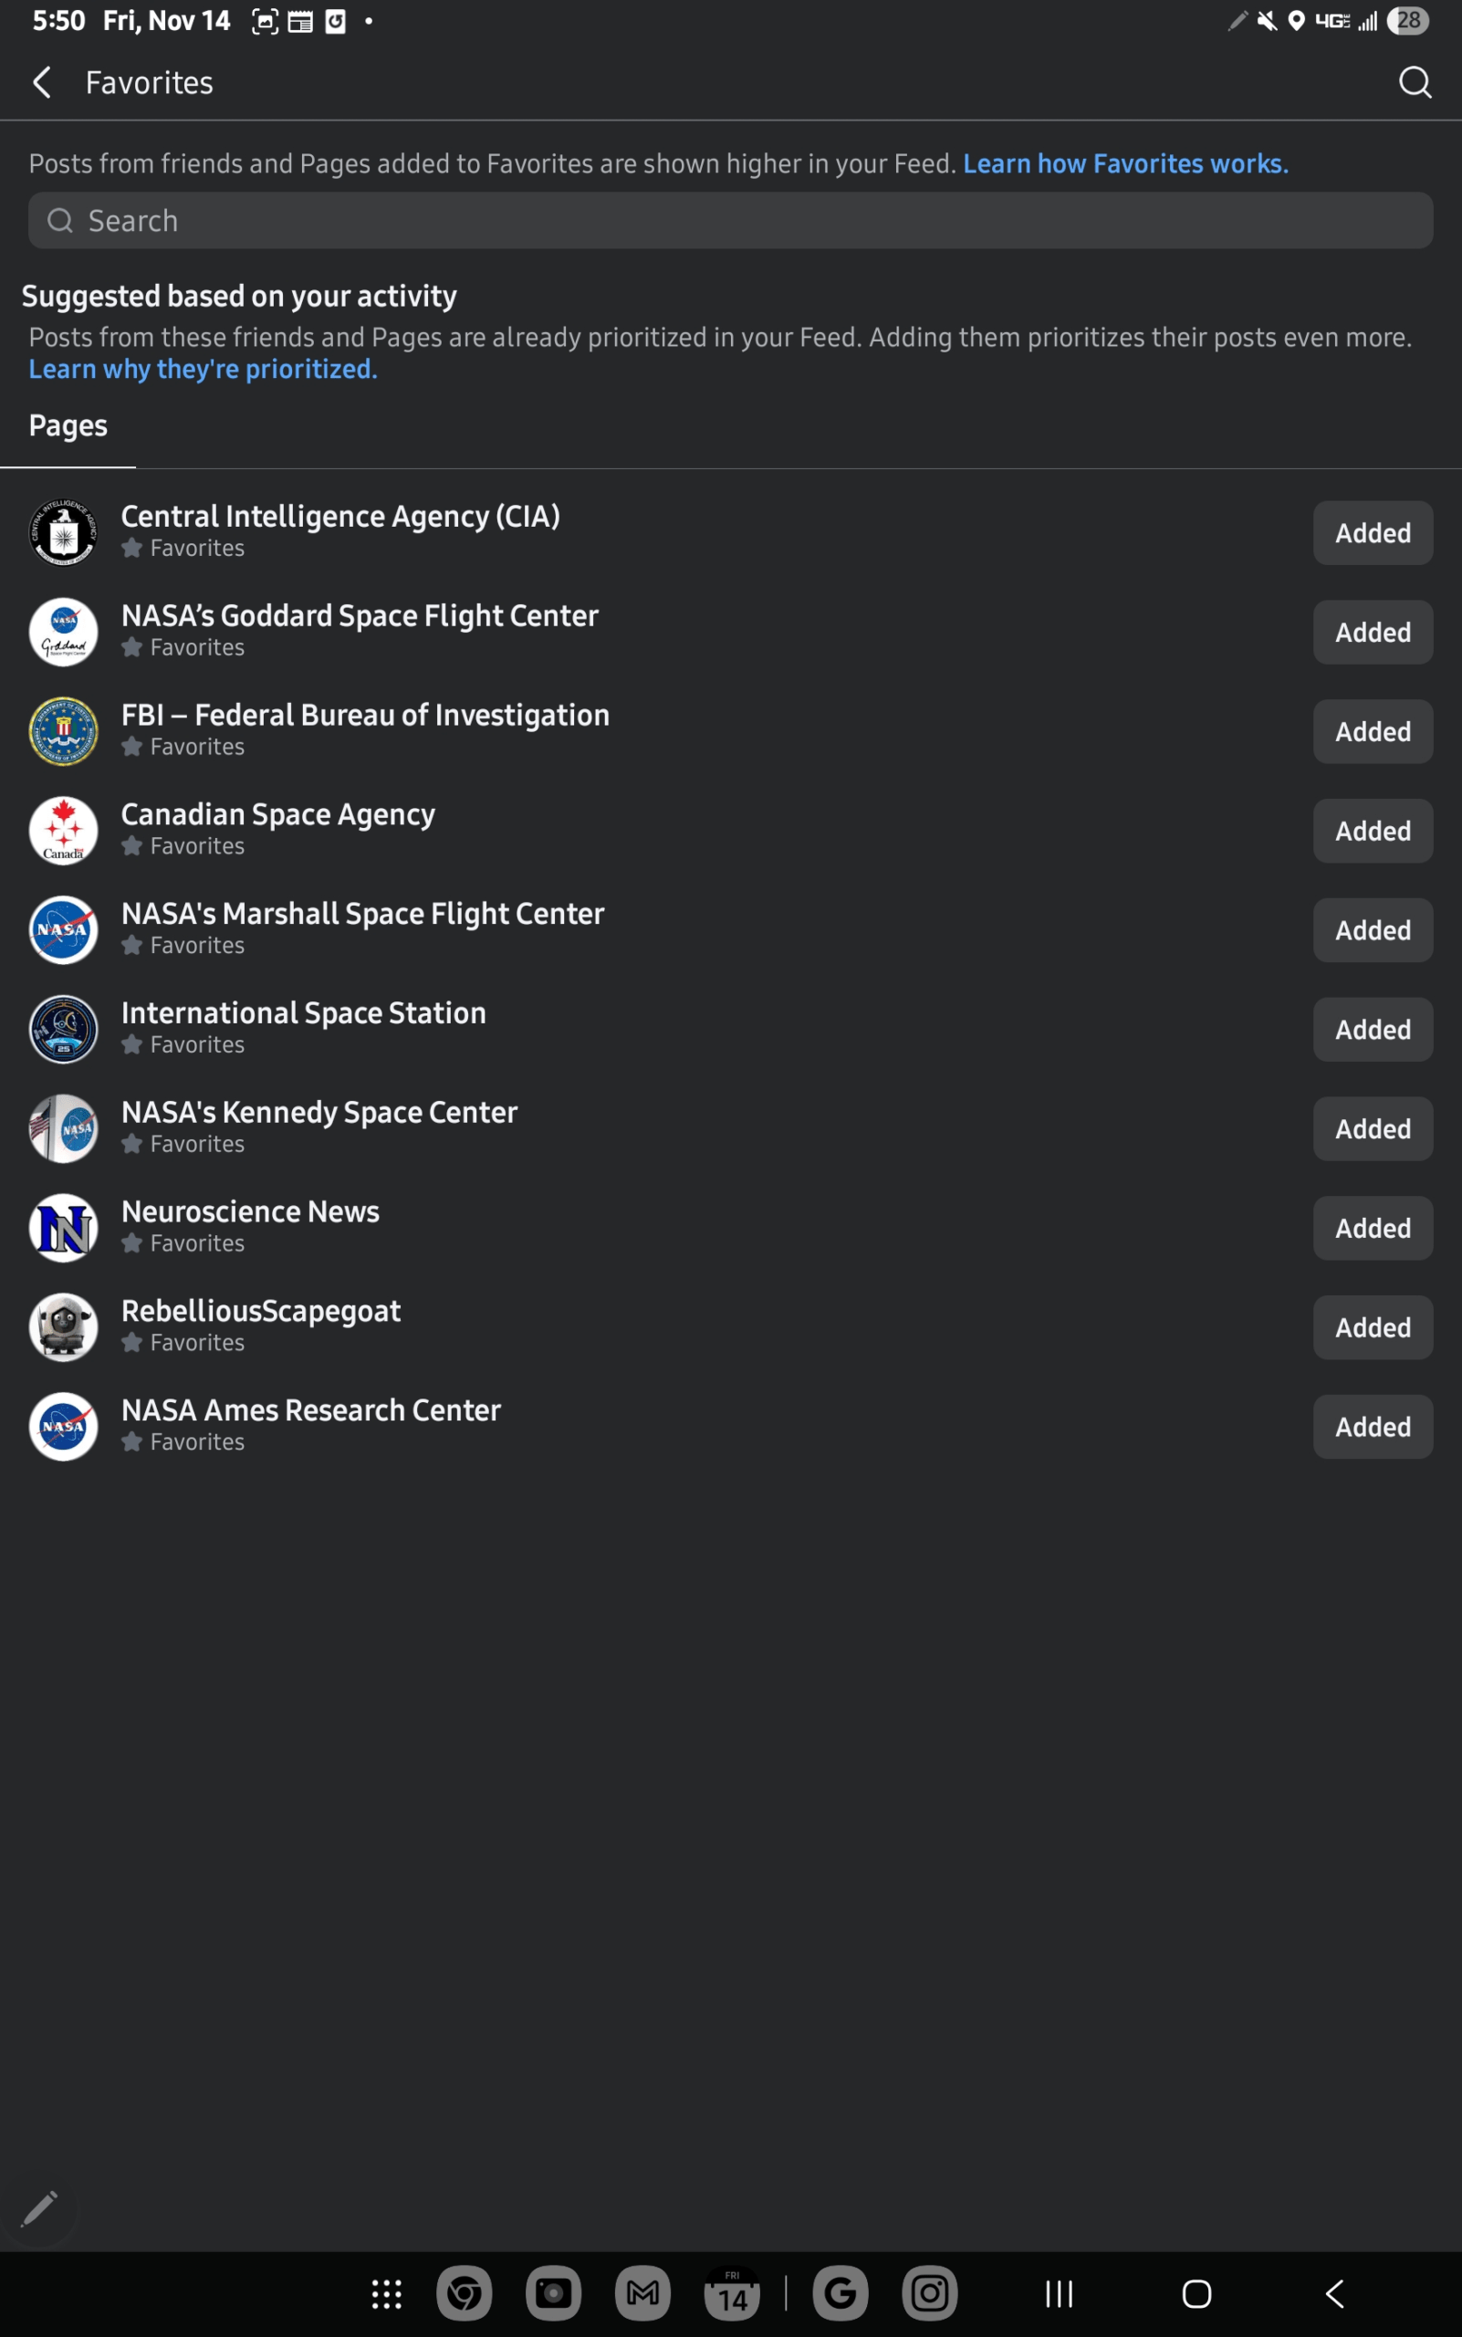The width and height of the screenshot is (1462, 2337).
Task: Open Chrome from the taskbar
Action: (465, 2293)
